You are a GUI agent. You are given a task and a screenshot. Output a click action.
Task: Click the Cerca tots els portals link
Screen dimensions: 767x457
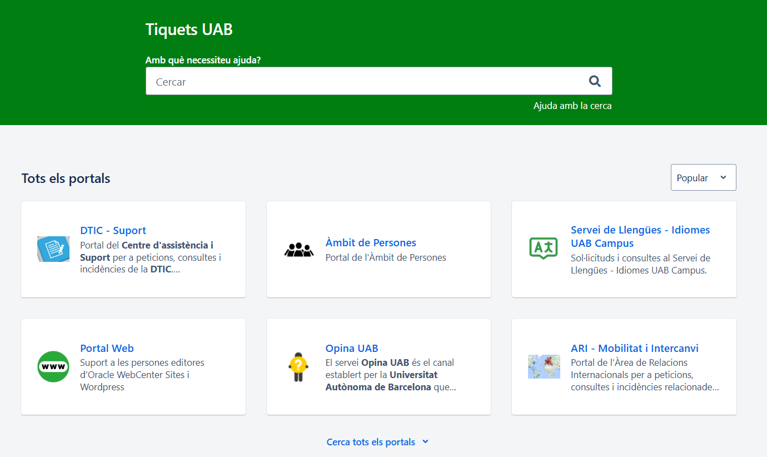click(371, 442)
